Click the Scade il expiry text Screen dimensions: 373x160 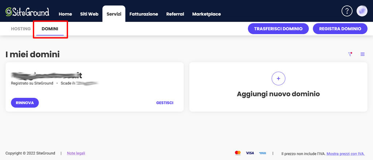point(79,83)
